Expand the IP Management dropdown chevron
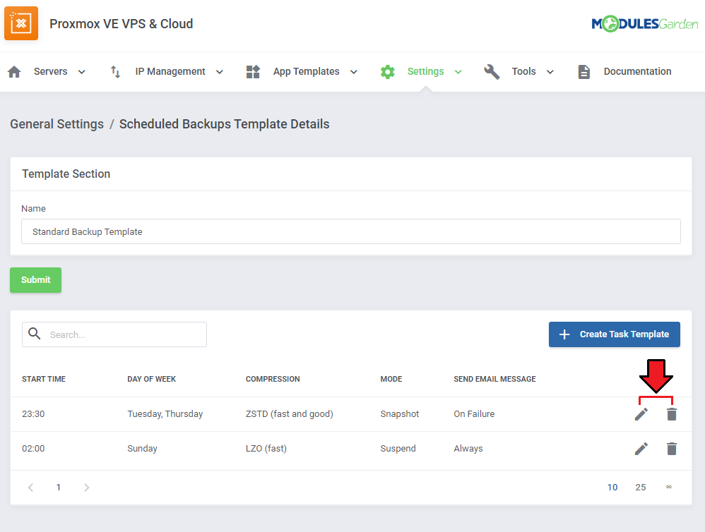 pyautogui.click(x=220, y=72)
